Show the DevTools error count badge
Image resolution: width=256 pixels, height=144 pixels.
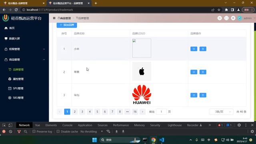pyautogui.click(x=220, y=125)
